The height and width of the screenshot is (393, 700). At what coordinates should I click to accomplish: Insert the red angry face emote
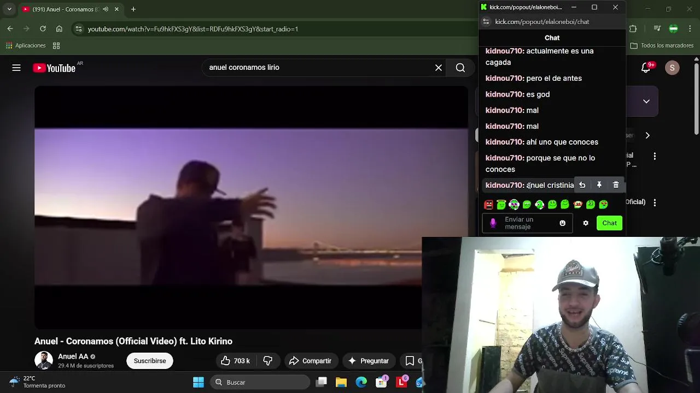coord(488,205)
